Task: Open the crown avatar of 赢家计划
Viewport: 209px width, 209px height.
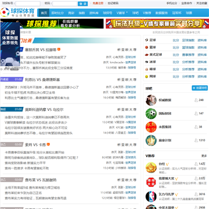Action: click(x=151, y=140)
